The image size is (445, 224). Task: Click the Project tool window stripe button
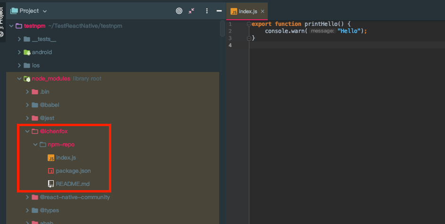coord(2,21)
